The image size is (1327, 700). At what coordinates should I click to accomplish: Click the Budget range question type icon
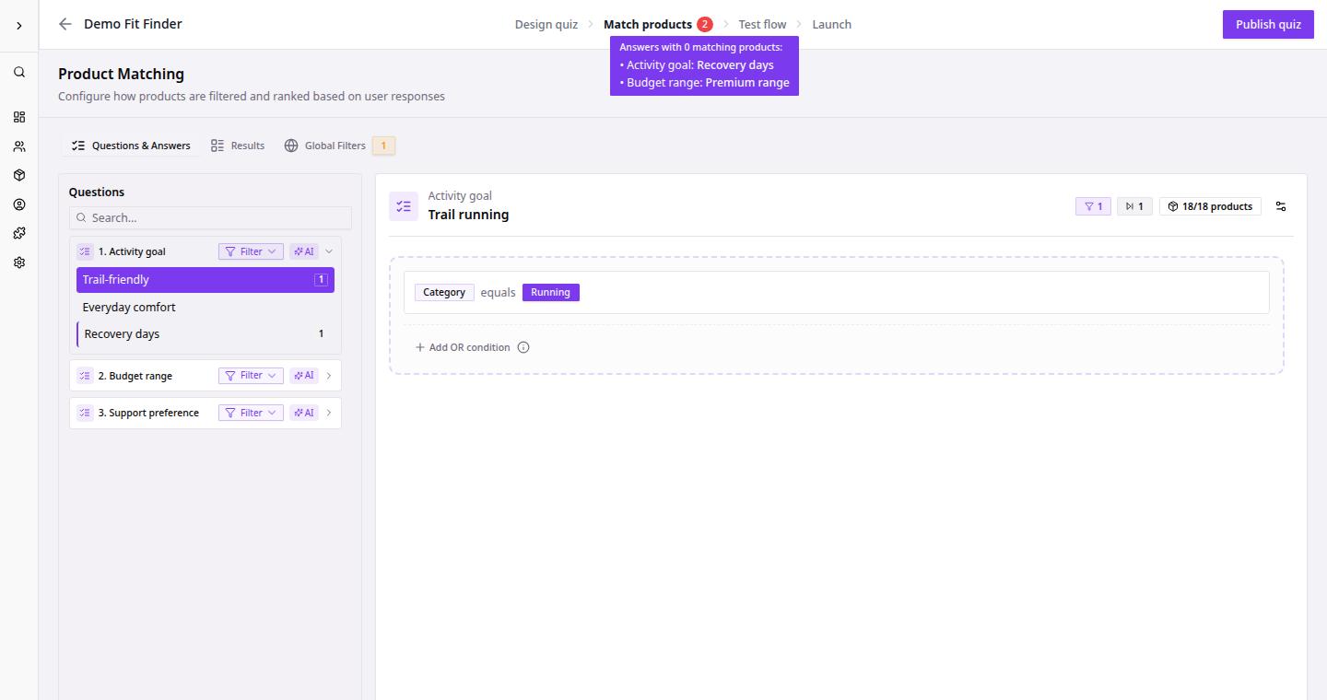85,375
